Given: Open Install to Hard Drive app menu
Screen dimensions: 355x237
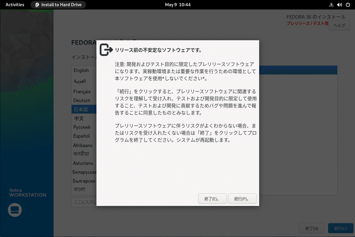Looking at the screenshot, I should (58, 5).
